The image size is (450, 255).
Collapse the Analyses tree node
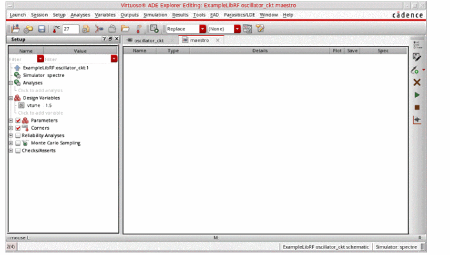(x=10, y=83)
